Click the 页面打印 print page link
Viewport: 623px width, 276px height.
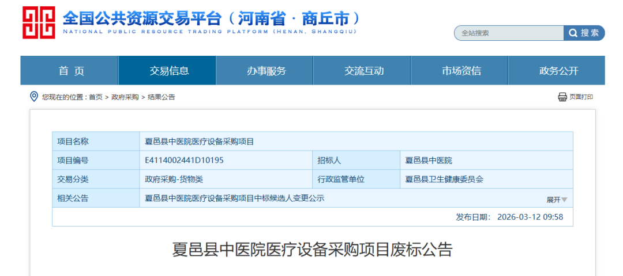click(581, 97)
